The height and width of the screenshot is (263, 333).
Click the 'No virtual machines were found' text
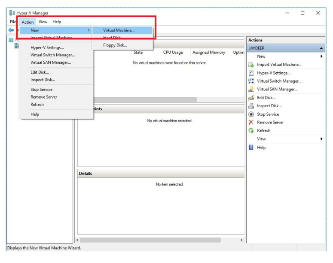click(x=170, y=63)
